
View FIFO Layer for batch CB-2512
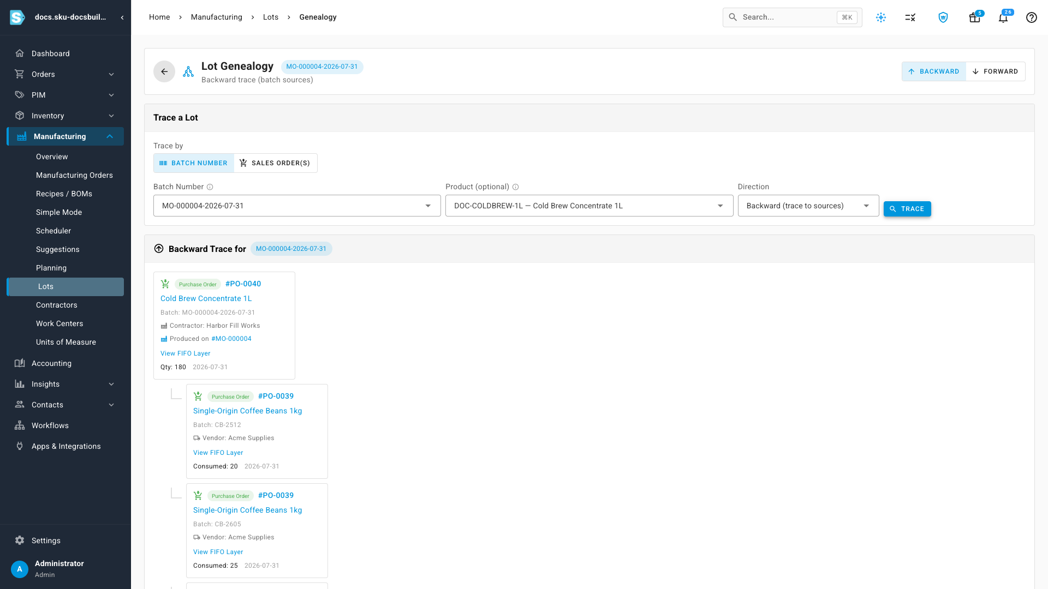[x=218, y=453]
